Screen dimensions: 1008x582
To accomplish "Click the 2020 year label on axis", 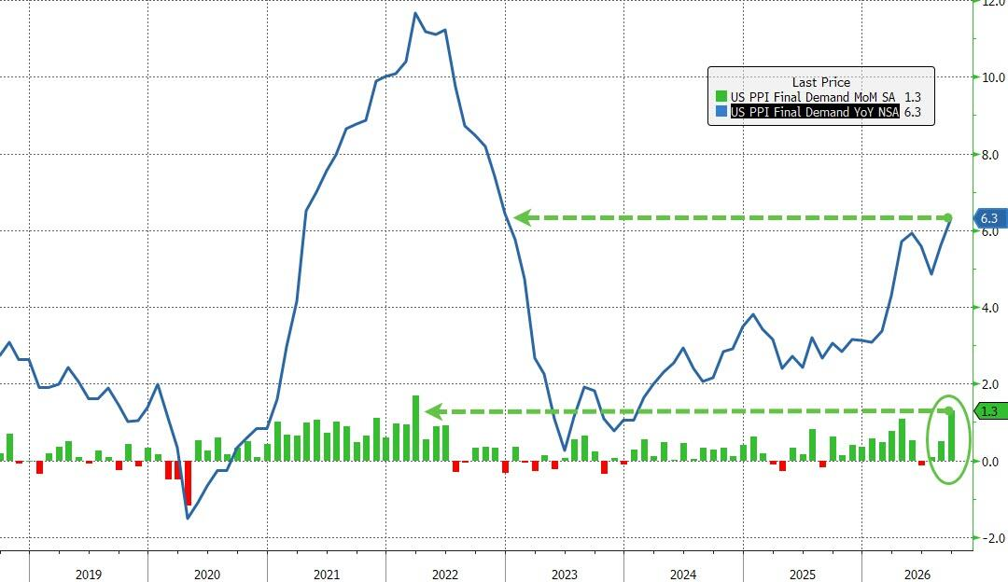I will (207, 575).
